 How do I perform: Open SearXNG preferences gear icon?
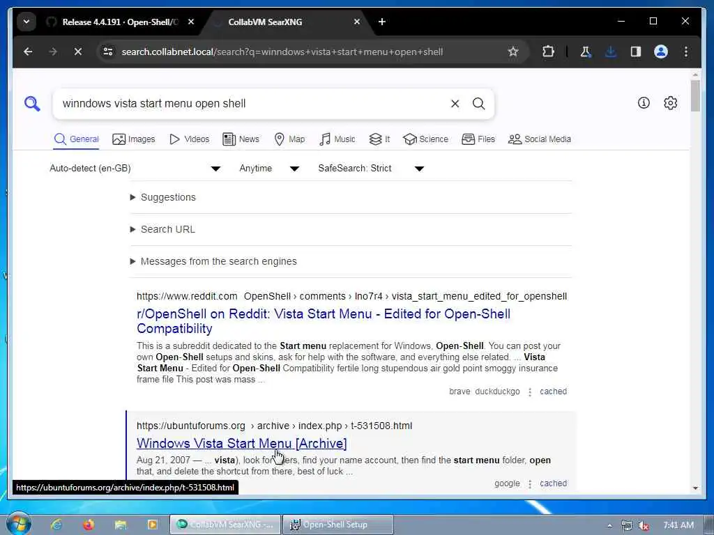(x=670, y=103)
